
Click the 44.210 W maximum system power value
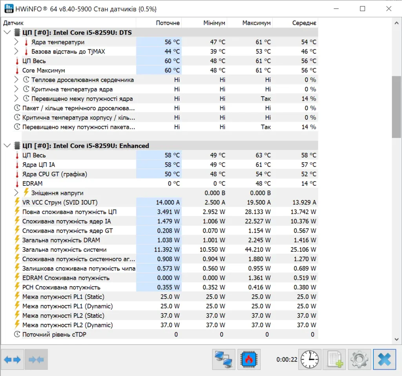point(259,249)
